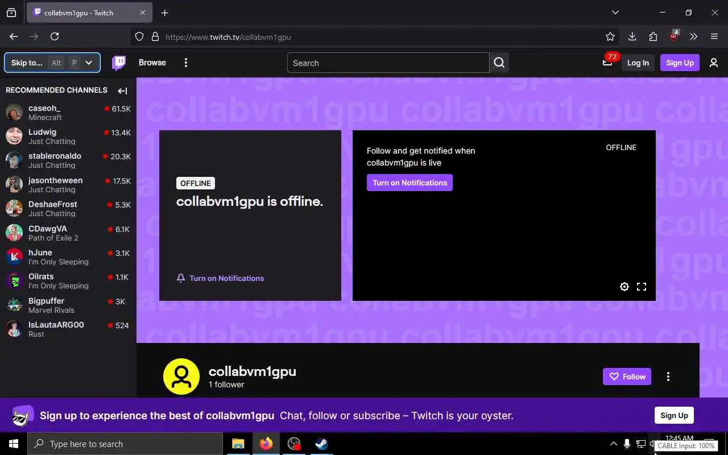The image size is (728, 455).
Task: Toggle fullscreen on the video player
Action: (642, 287)
